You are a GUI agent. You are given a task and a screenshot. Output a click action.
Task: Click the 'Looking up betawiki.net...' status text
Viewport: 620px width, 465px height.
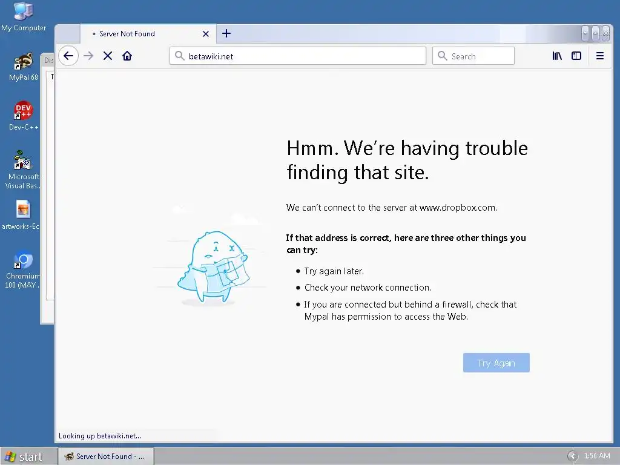pos(100,436)
